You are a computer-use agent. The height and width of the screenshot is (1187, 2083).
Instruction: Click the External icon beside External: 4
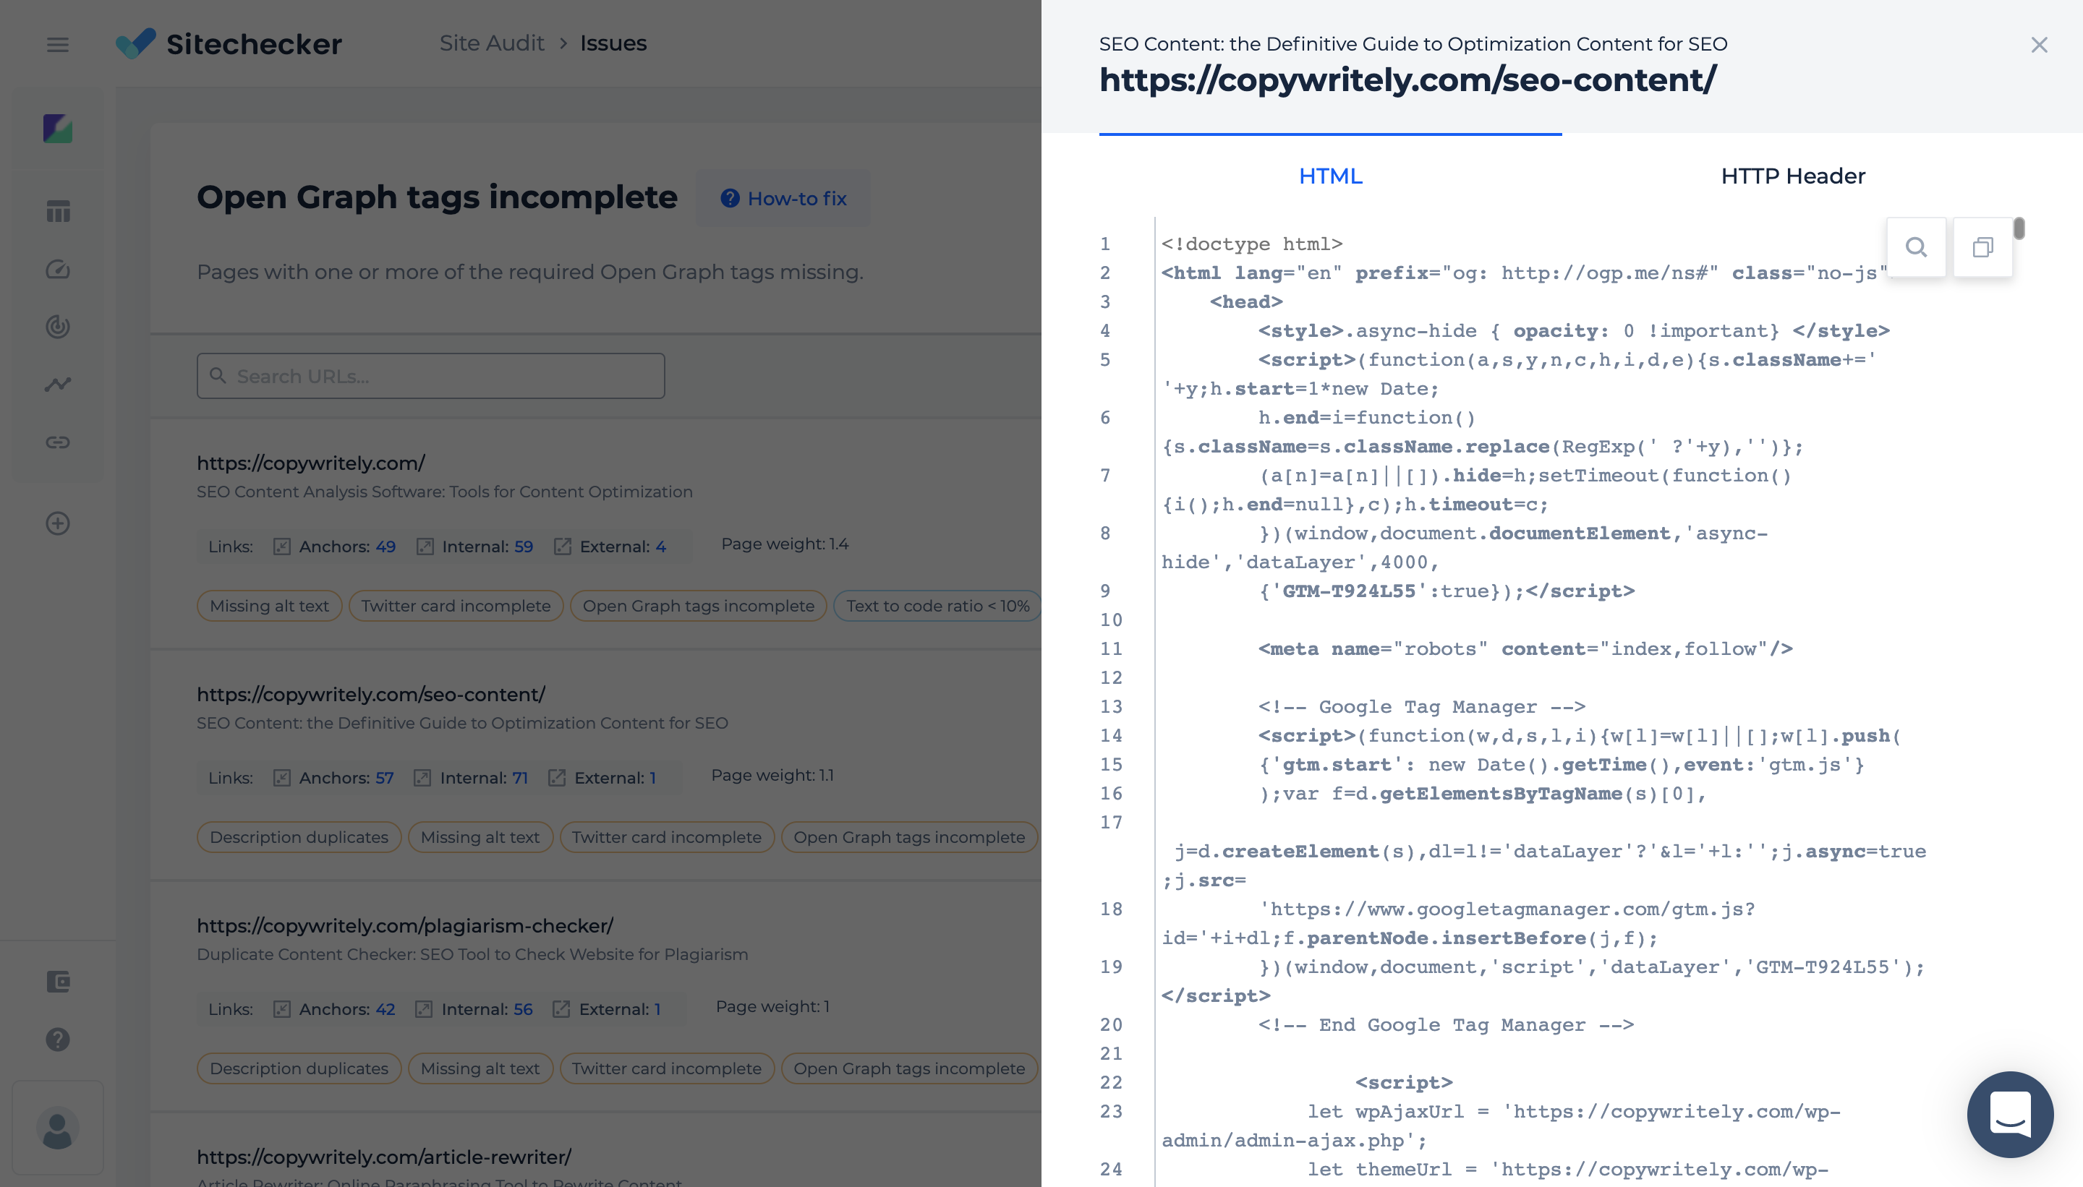click(562, 547)
